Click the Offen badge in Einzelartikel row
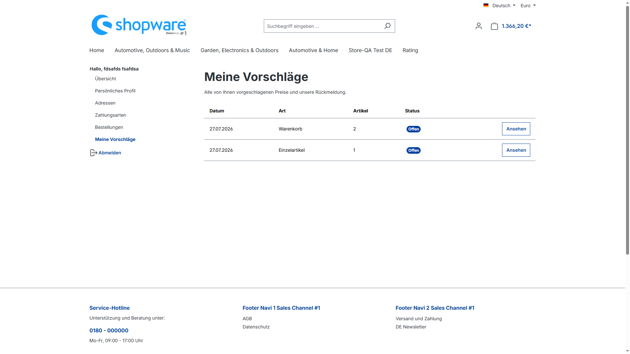Viewport: 630px width, 354px height. click(x=413, y=150)
